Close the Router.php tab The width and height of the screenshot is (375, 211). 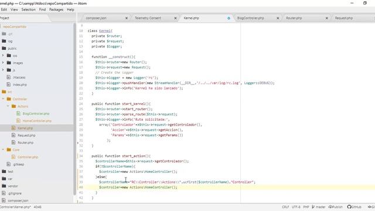(x=327, y=18)
